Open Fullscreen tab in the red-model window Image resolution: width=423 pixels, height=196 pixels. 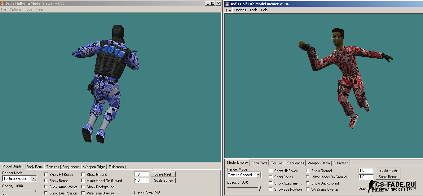tap(341, 163)
